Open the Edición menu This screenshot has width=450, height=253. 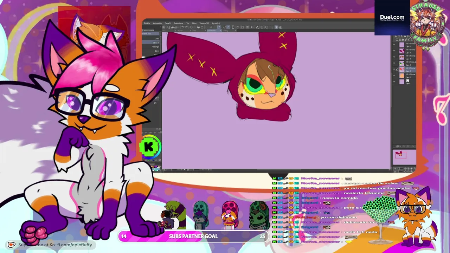pos(147,23)
